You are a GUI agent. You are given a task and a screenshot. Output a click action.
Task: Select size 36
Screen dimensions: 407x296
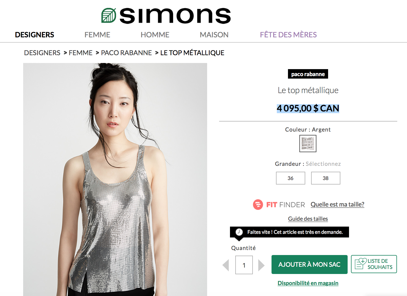[x=290, y=178]
